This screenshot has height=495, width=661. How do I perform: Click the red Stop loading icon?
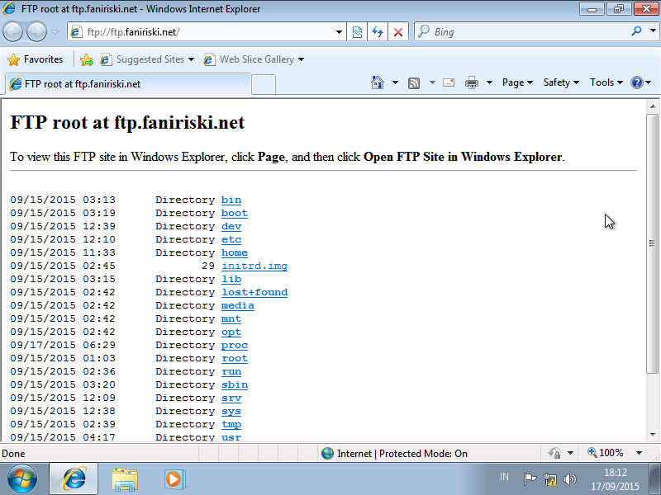(x=399, y=31)
